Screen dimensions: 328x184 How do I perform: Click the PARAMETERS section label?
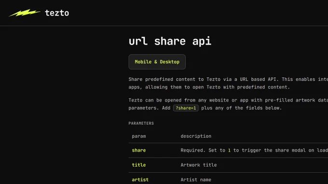coord(141,123)
